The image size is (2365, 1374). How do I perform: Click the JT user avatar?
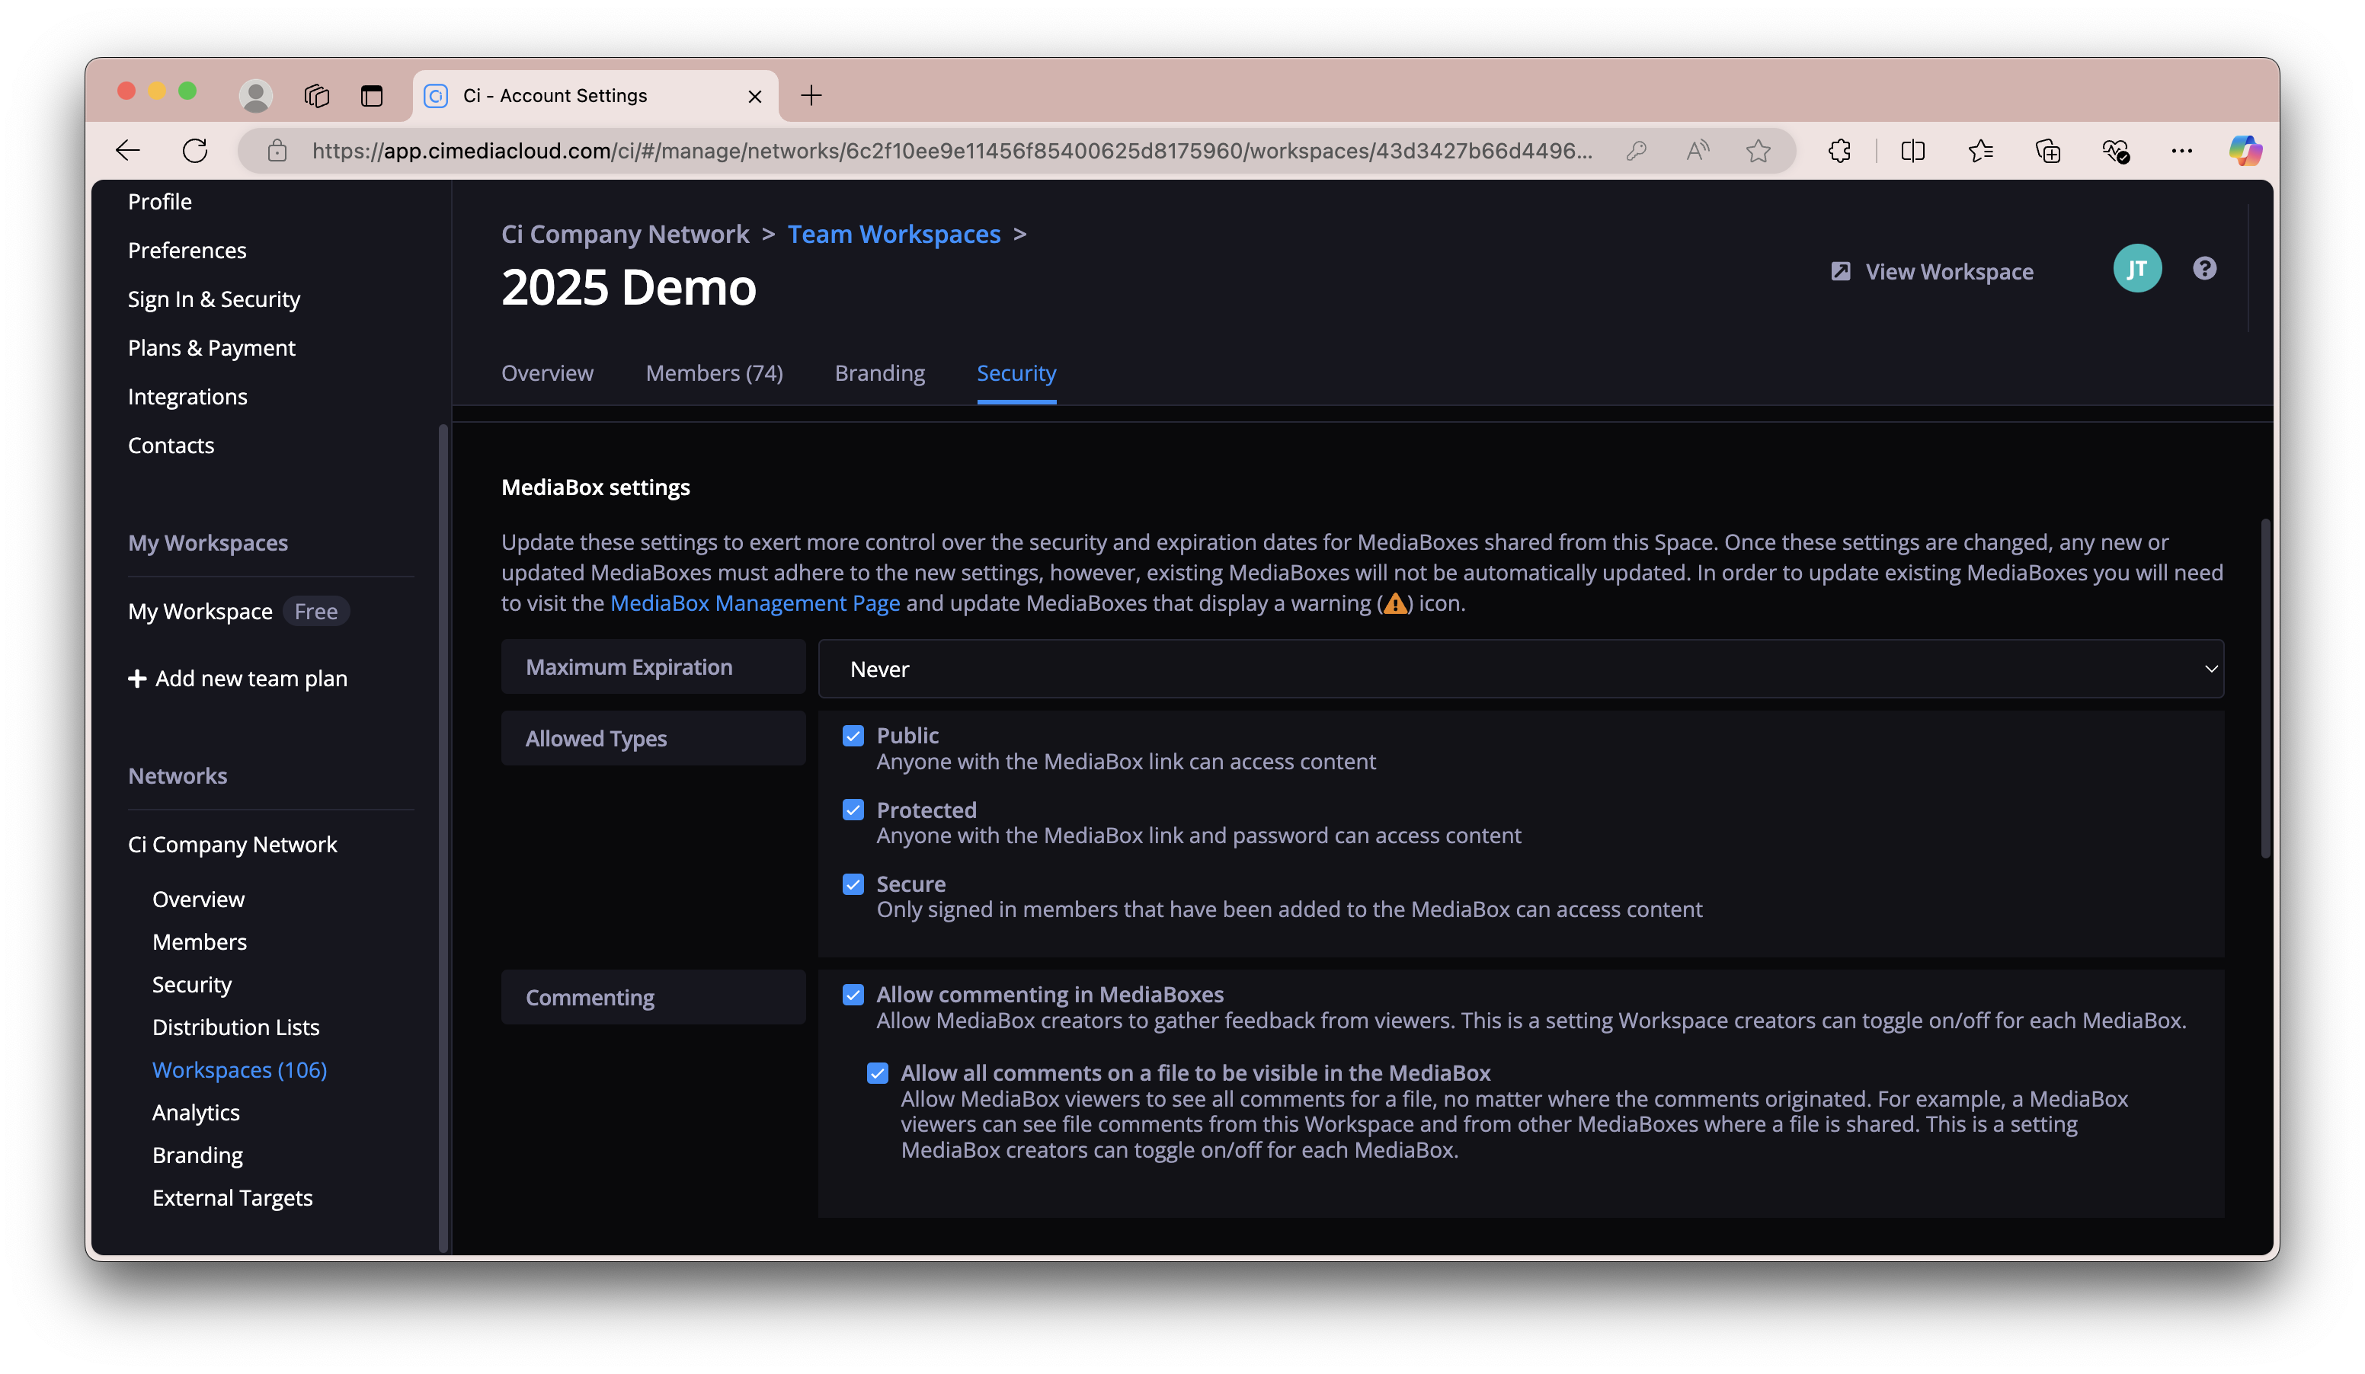[2137, 269]
